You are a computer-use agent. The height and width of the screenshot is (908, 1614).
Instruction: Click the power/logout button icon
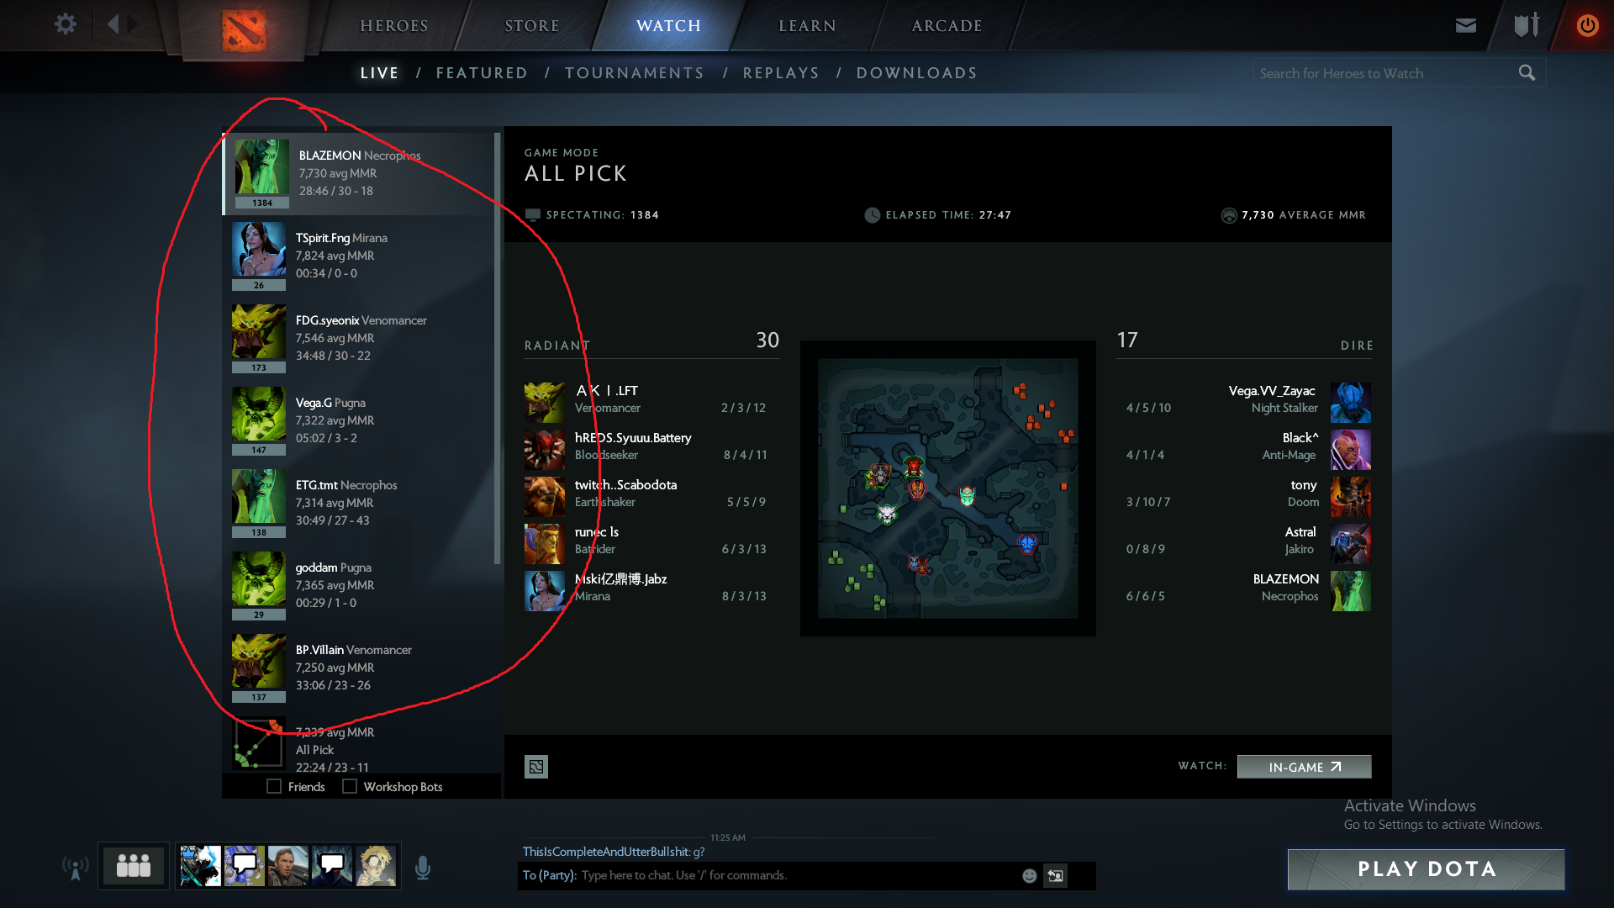(1586, 24)
